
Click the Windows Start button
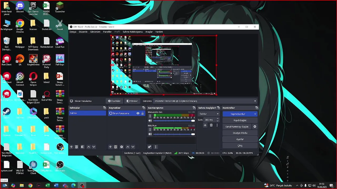click(x=4, y=186)
